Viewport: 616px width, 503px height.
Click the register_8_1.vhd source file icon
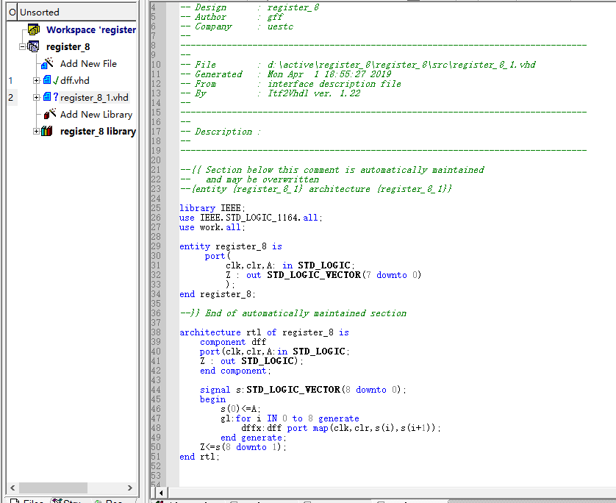pyautogui.click(x=47, y=96)
